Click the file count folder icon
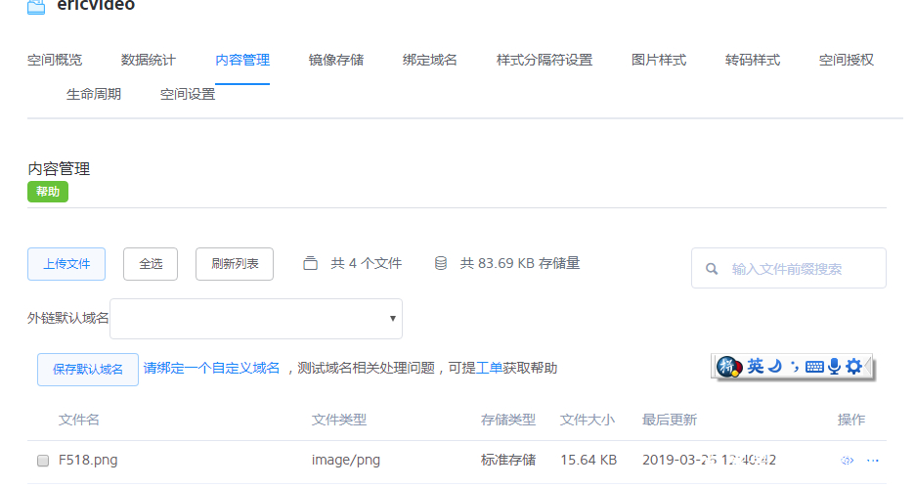The width and height of the screenshot is (915, 488). point(311,263)
